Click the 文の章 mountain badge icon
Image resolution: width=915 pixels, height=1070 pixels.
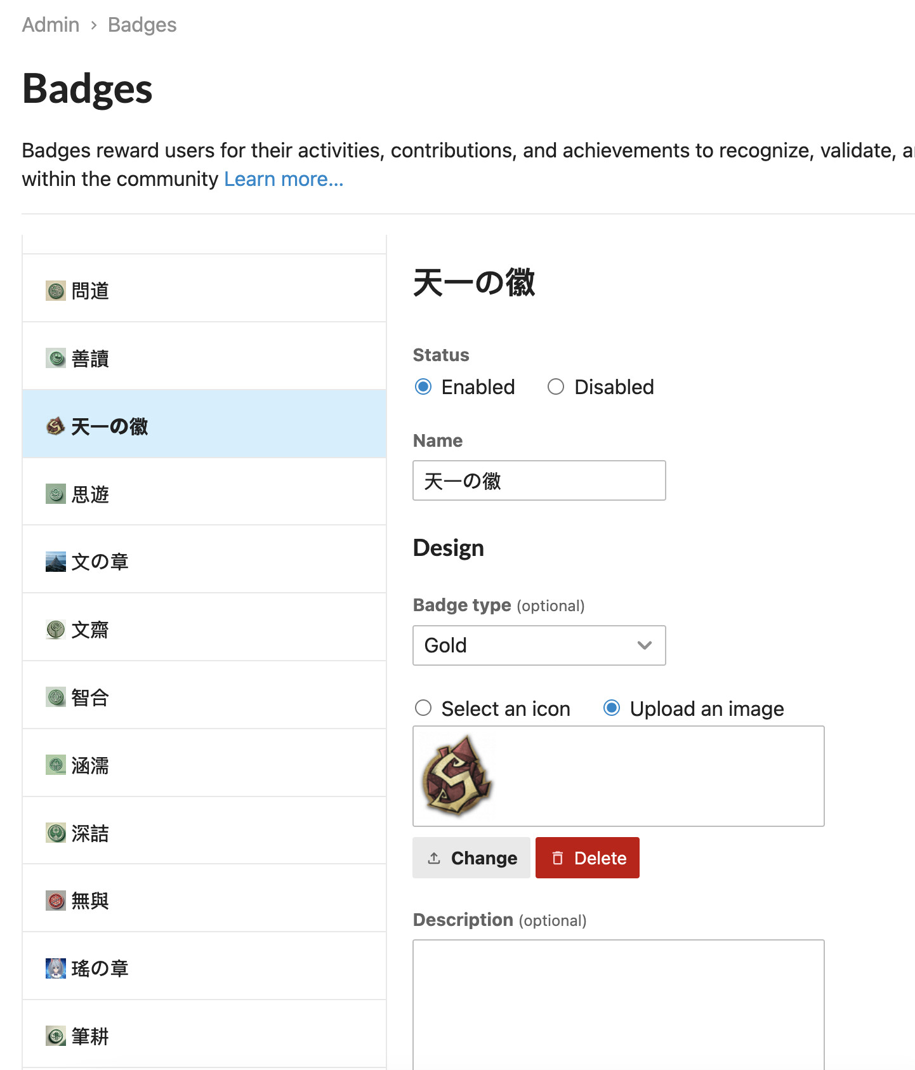point(56,562)
